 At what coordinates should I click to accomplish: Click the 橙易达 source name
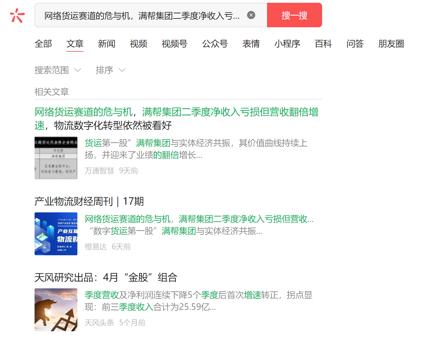(x=96, y=247)
